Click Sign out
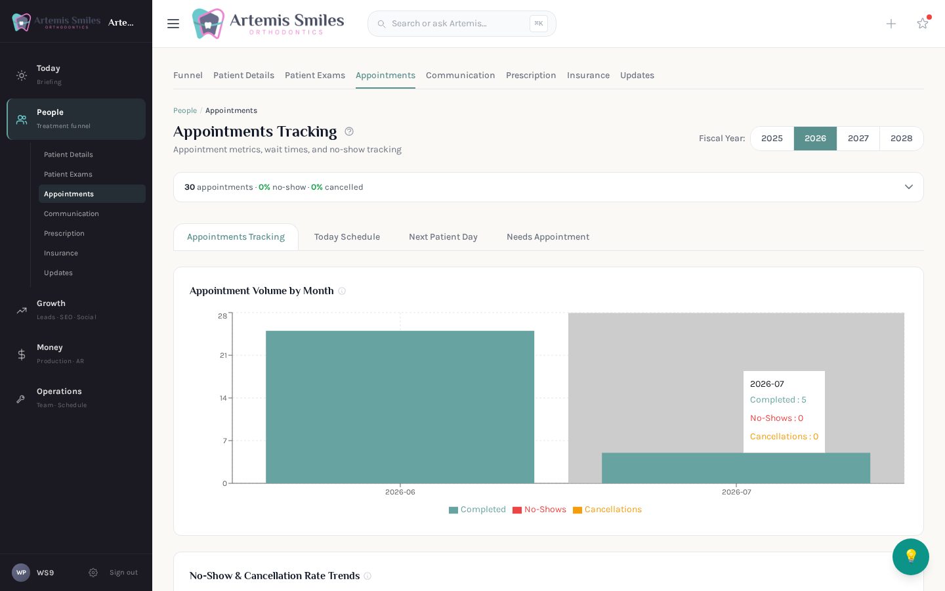The width and height of the screenshot is (945, 591). tap(123, 573)
